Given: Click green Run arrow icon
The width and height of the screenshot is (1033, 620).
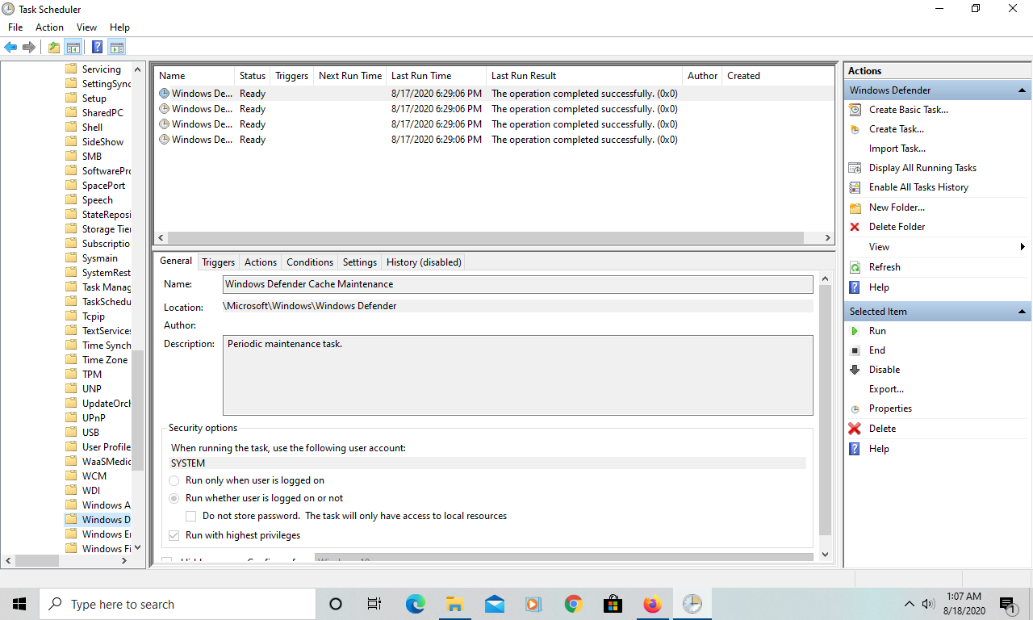Looking at the screenshot, I should (x=855, y=331).
